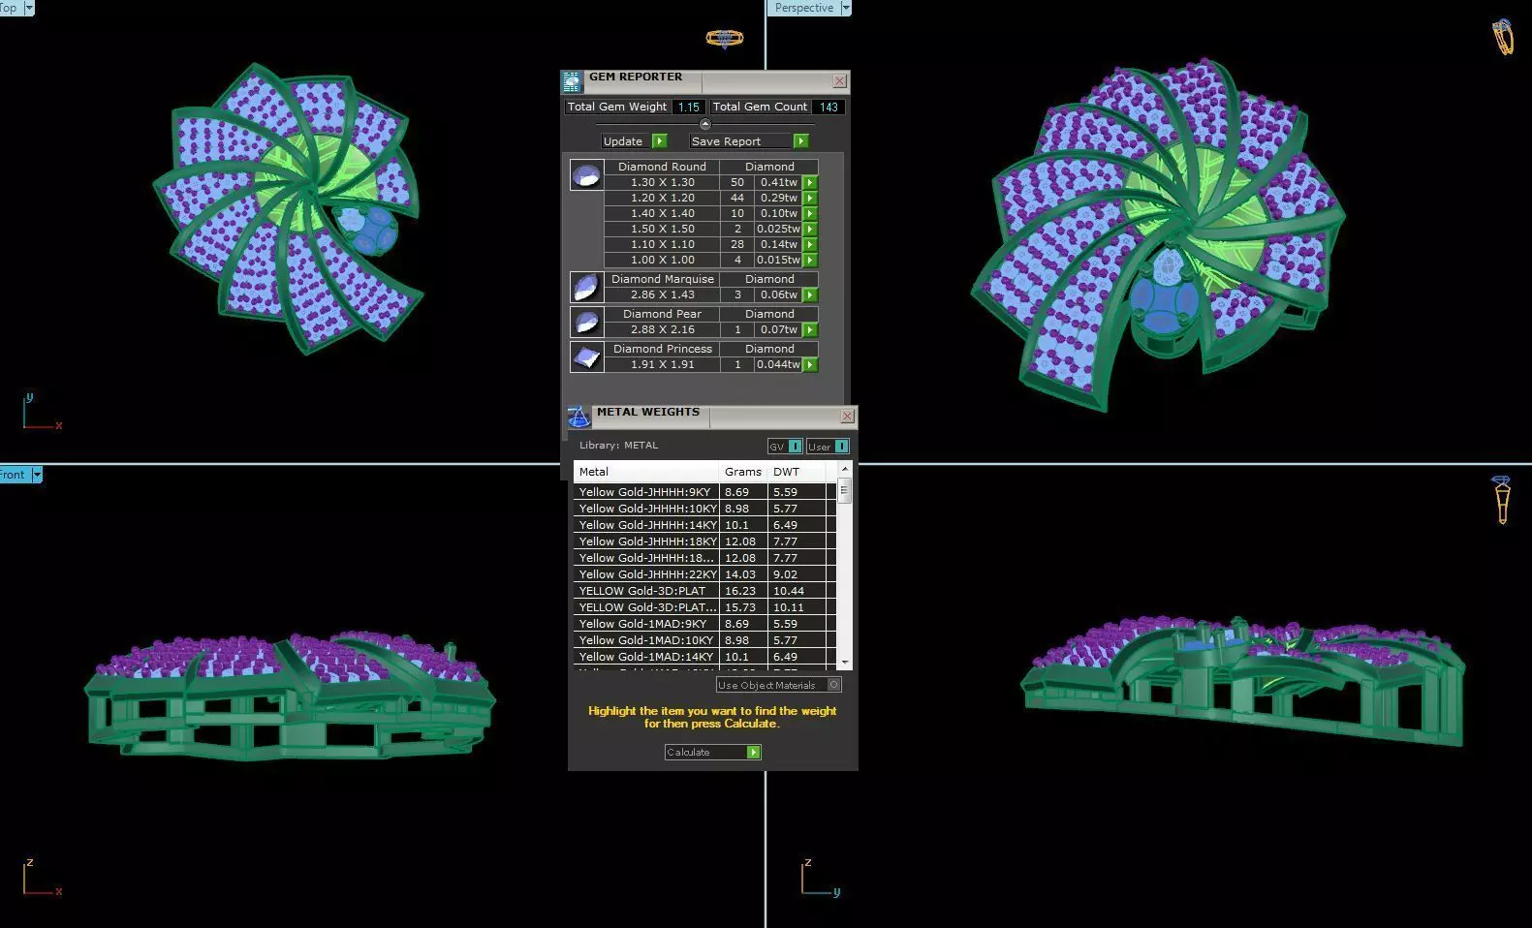Screen dimensions: 1532x928
Task: Click the Gem Reporter panel icon
Action: pos(573,81)
